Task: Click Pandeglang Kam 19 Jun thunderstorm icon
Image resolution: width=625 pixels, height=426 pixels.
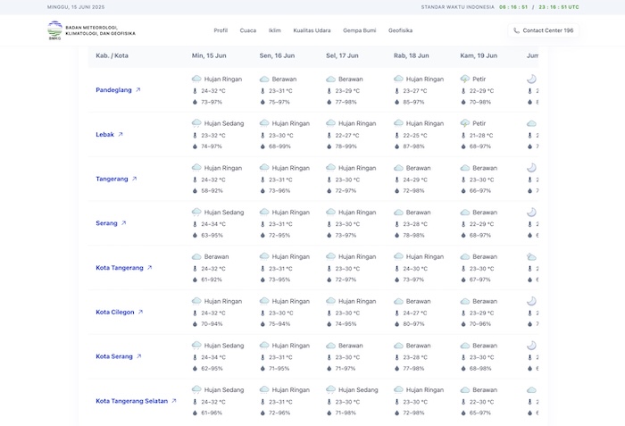Action: [465, 79]
